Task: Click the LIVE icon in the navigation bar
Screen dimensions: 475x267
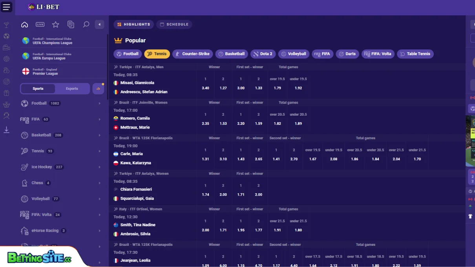Action: 40,24
